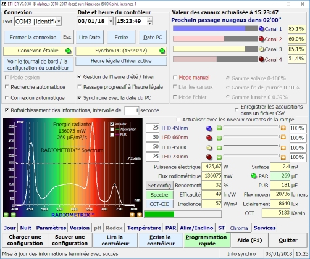Decrease LED 4500K with green minus icon

[219, 147]
